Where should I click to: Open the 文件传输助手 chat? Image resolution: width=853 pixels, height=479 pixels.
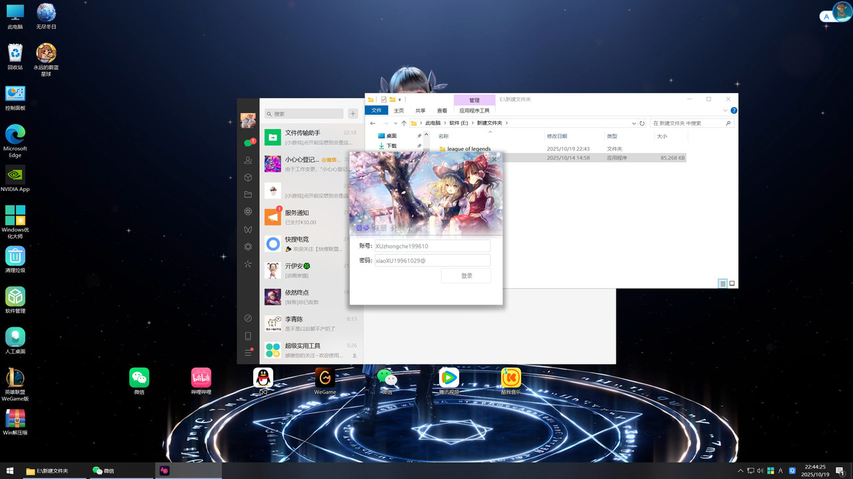pos(311,138)
